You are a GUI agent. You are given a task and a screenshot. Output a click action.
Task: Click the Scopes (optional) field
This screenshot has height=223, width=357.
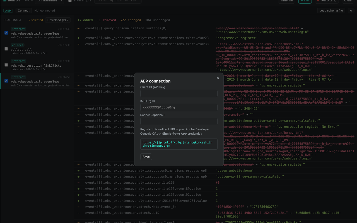(179, 121)
